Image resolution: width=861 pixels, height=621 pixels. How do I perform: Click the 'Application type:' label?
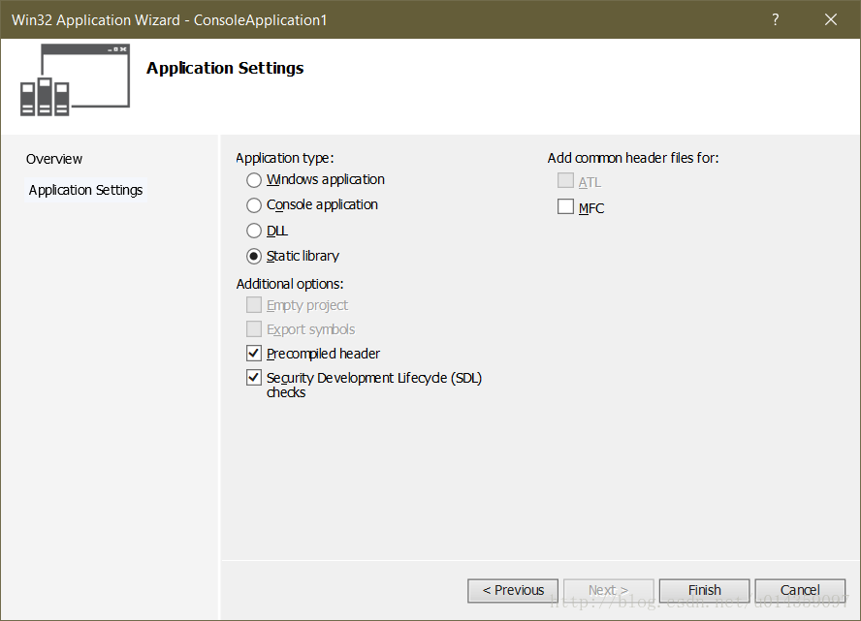click(285, 158)
